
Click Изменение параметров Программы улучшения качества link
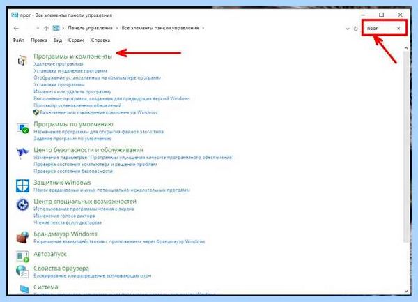click(x=134, y=158)
